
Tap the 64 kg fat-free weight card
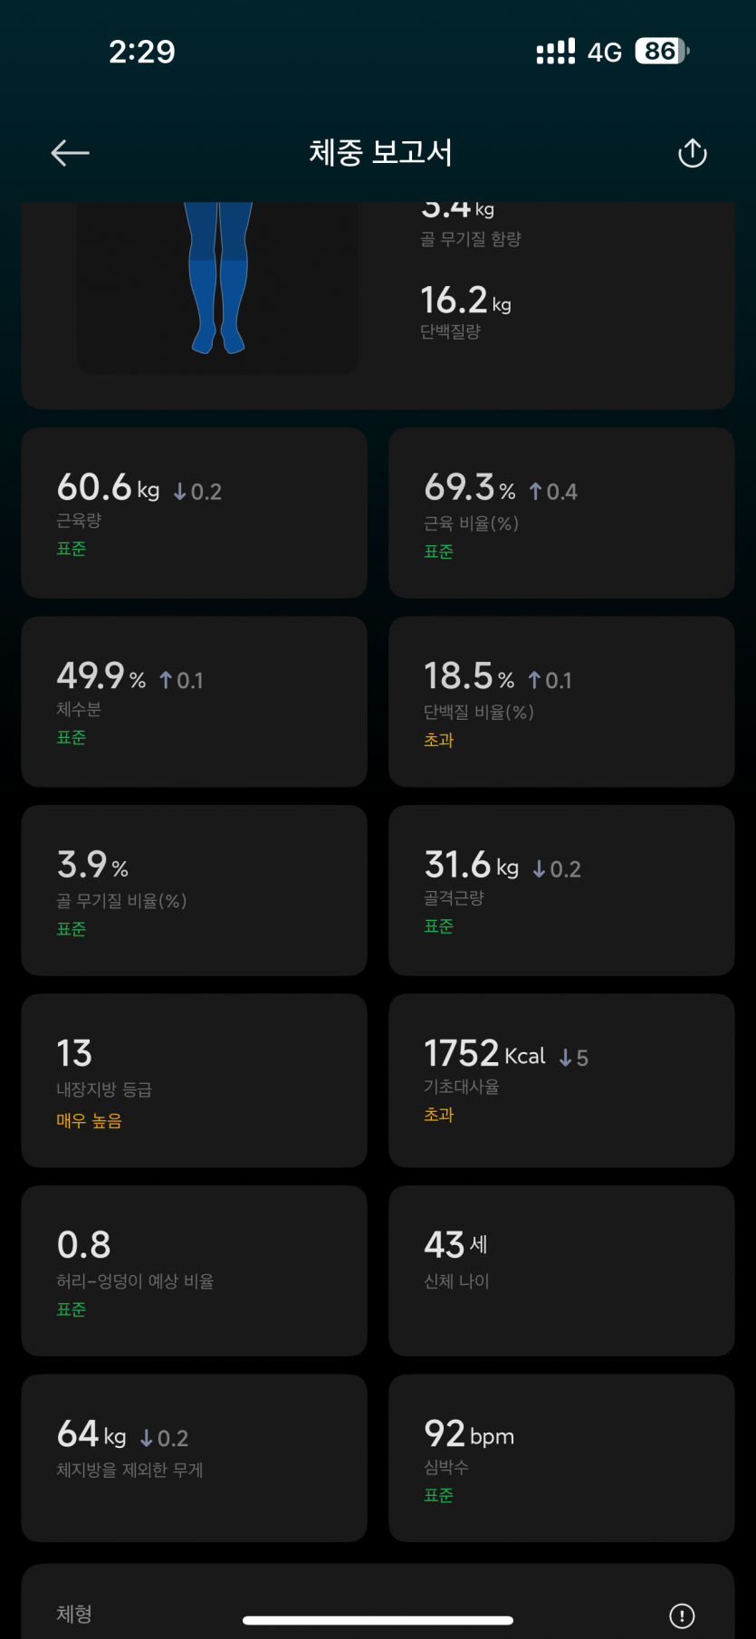pyautogui.click(x=194, y=1458)
